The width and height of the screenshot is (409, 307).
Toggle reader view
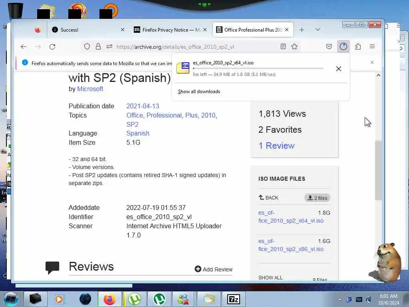(x=283, y=47)
